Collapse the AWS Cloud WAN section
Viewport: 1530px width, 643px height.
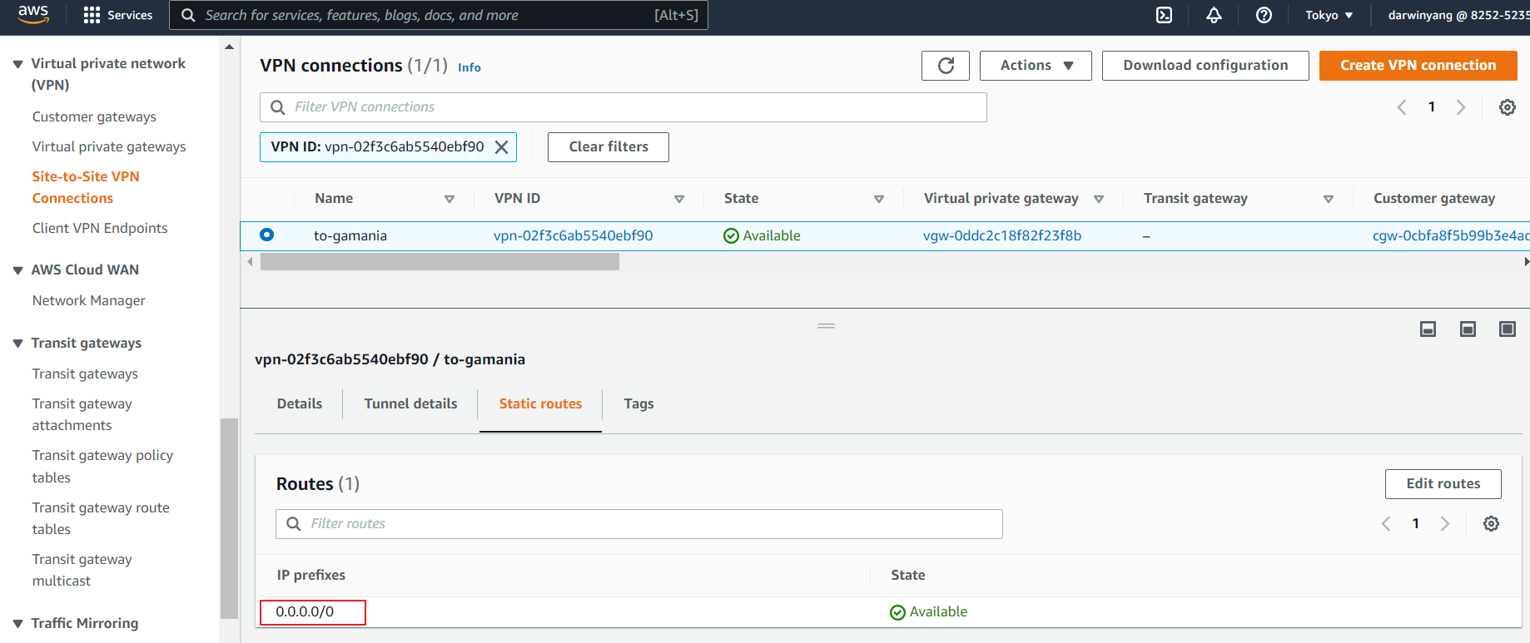18,270
